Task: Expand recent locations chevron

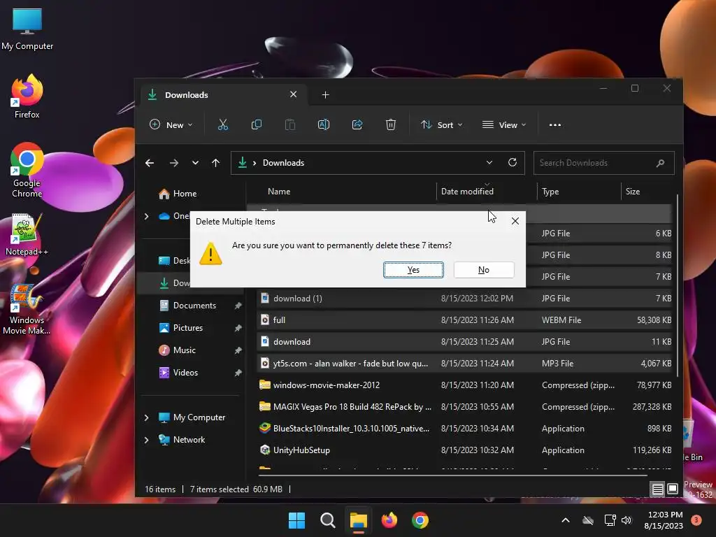Action: pyautogui.click(x=196, y=163)
